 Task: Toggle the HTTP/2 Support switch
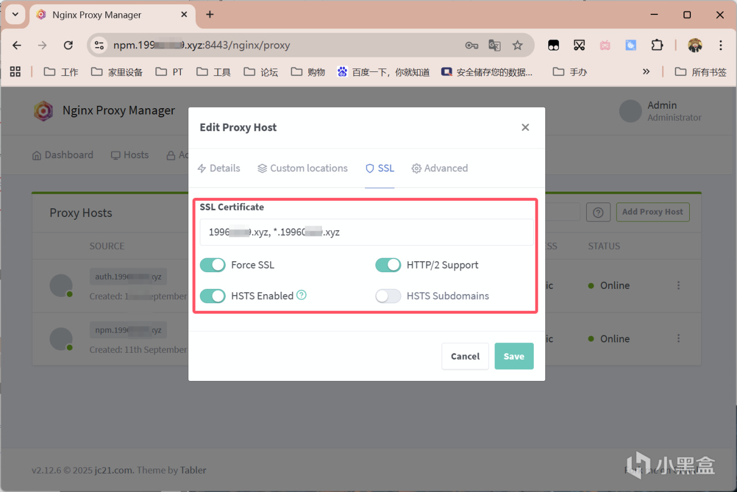[x=388, y=265]
